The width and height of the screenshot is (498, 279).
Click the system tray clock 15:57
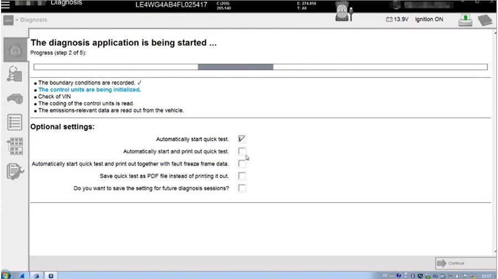(x=486, y=276)
